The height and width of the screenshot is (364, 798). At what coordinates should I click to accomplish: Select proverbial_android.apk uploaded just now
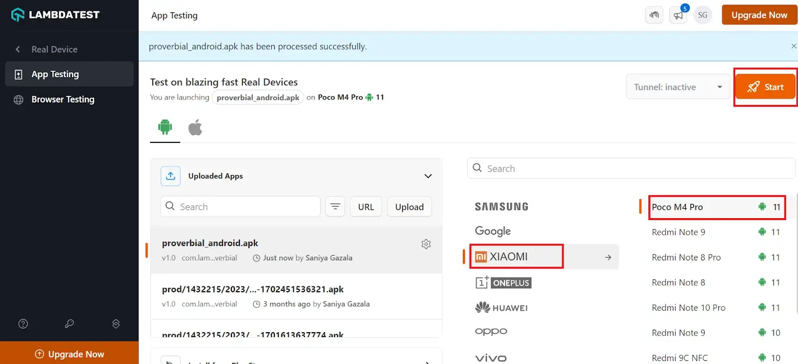point(296,250)
